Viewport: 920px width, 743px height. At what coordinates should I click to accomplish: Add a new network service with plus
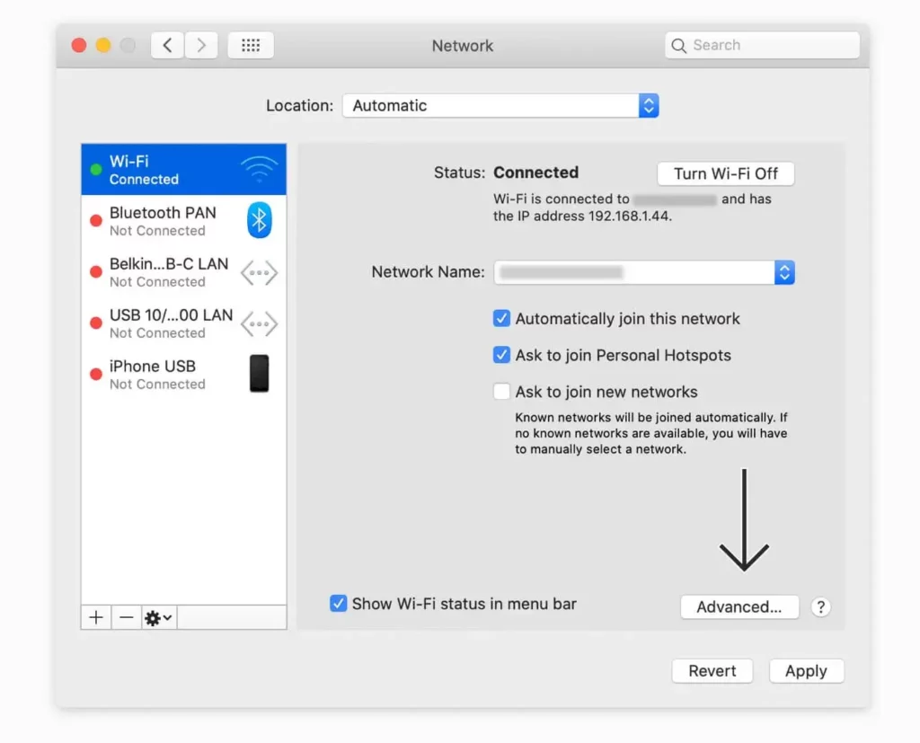(95, 618)
